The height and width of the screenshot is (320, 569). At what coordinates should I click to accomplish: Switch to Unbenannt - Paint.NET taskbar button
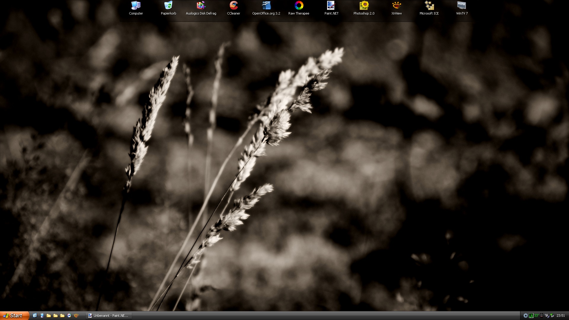[x=108, y=316]
